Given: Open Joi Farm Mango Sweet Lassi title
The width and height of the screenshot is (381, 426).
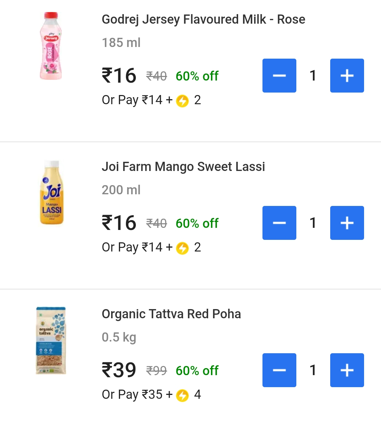Looking at the screenshot, I should tap(183, 167).
